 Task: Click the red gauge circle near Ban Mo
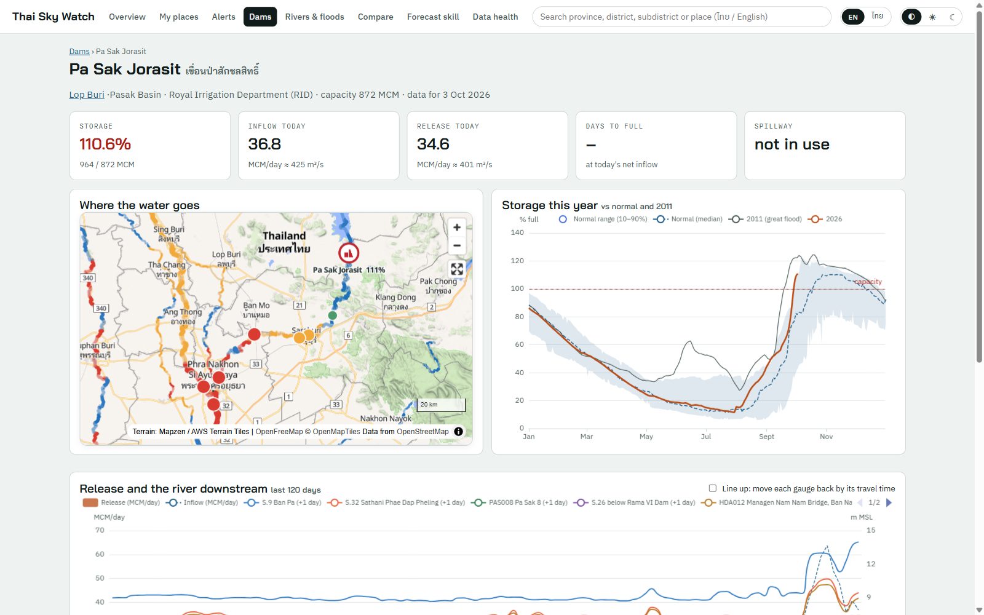click(254, 334)
